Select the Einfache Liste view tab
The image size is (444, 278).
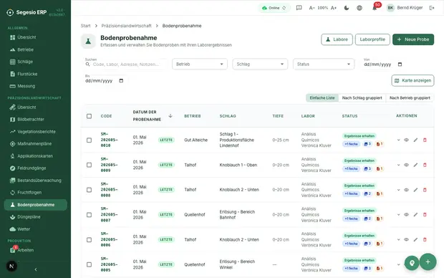(322, 97)
